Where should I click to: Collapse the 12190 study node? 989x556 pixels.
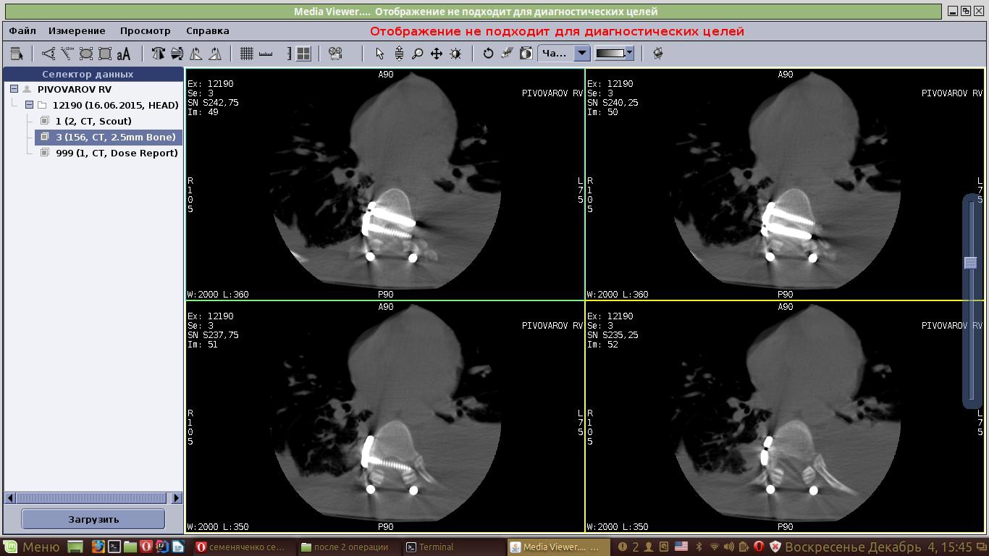(29, 105)
